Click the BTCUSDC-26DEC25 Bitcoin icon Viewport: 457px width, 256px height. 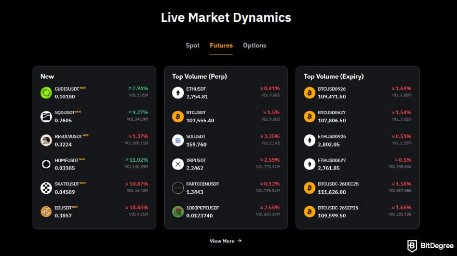coord(310,188)
